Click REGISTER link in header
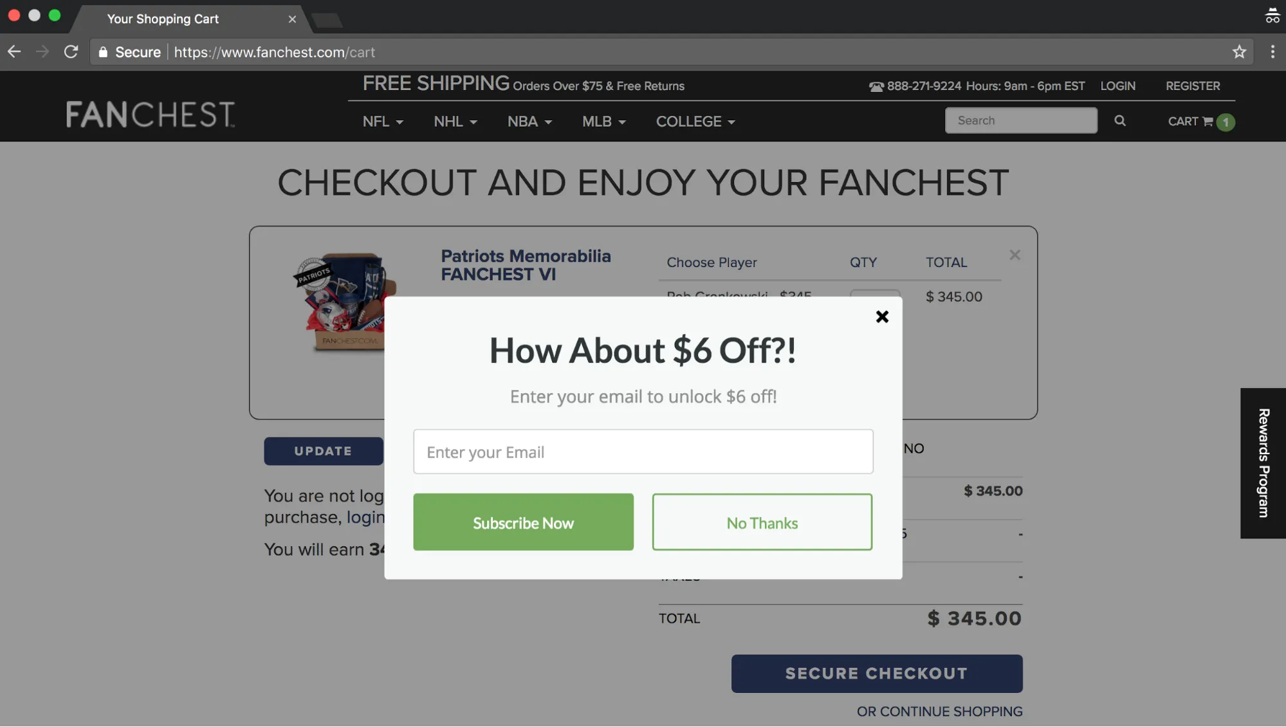This screenshot has width=1286, height=727. click(x=1192, y=86)
